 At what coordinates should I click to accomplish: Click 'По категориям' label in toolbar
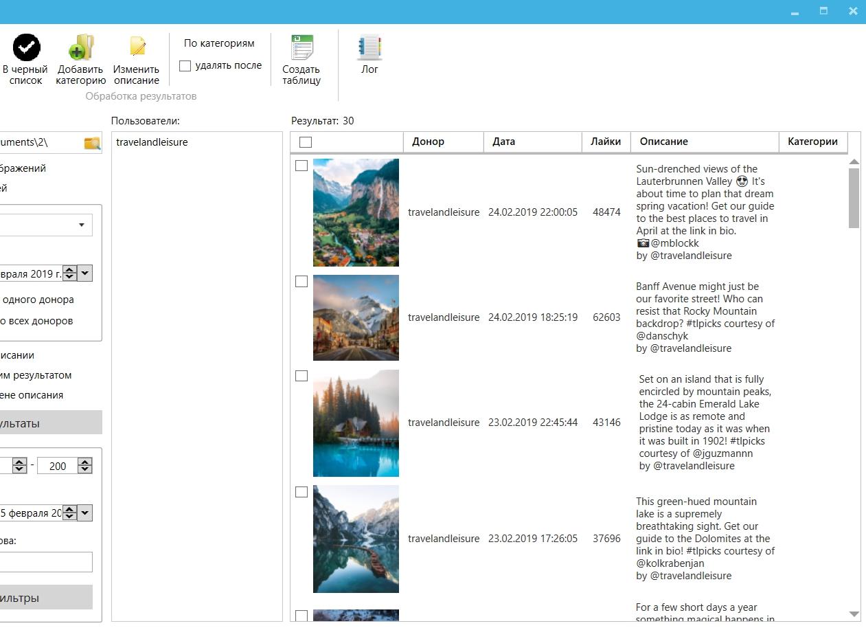(219, 43)
